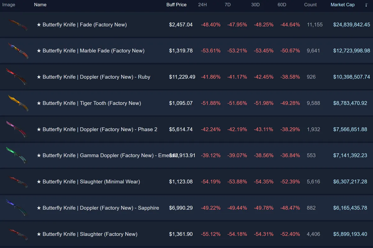Click the 60D column header
Screen dimensions: 373x248
coord(282,5)
